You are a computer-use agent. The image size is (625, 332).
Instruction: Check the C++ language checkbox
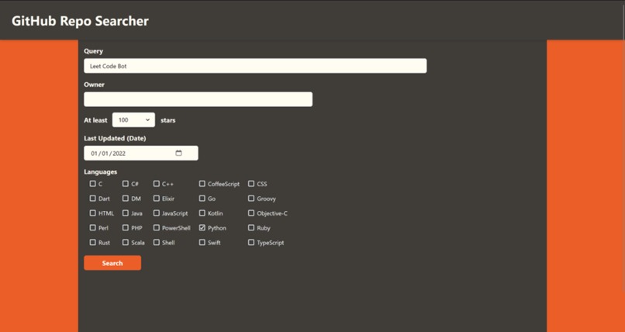pyautogui.click(x=157, y=184)
